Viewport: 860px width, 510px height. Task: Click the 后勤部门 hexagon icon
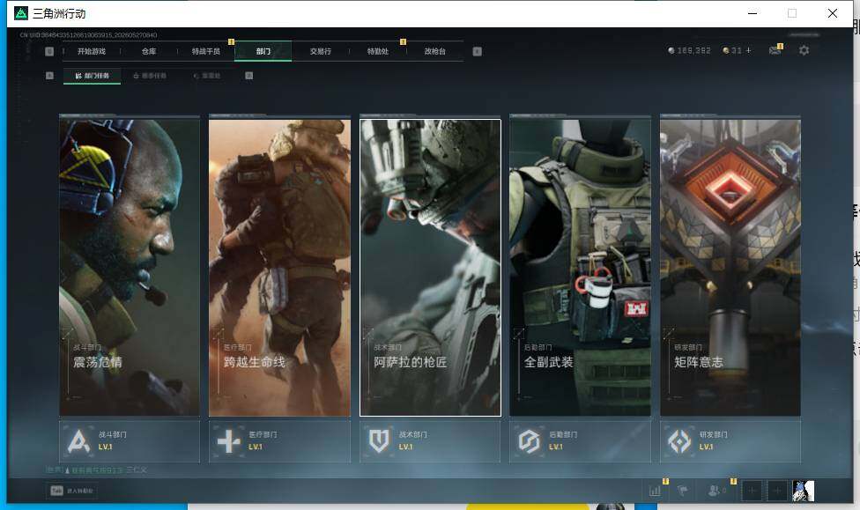(530, 441)
